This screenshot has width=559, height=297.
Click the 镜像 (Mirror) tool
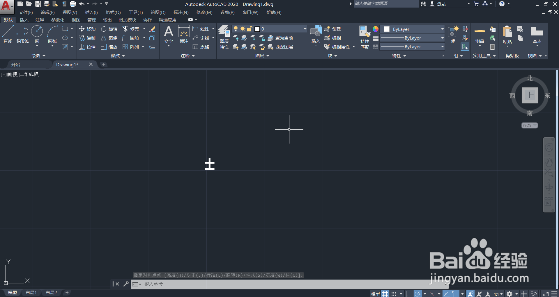click(x=109, y=38)
